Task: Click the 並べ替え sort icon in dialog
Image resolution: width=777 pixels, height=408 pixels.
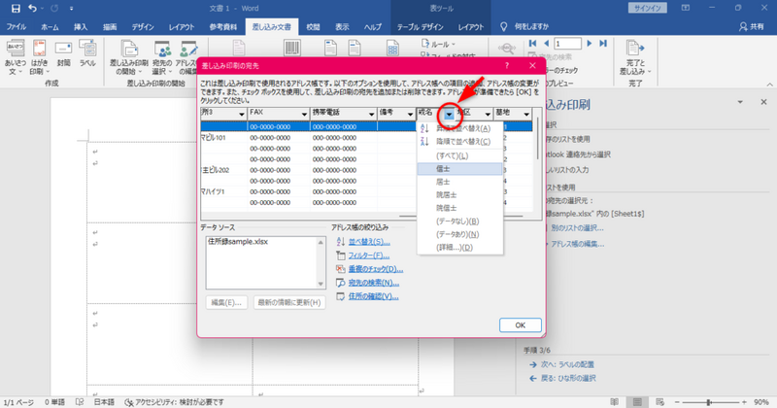Action: 341,242
